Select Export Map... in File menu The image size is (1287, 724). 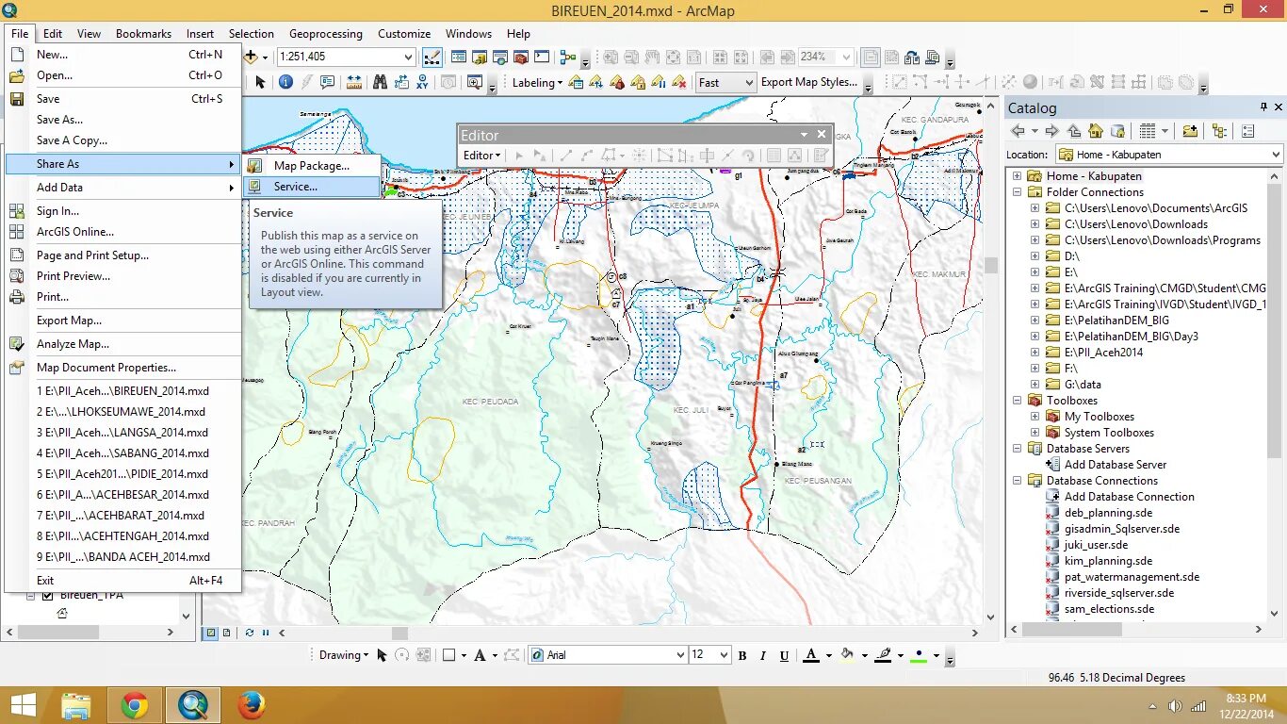click(x=123, y=321)
